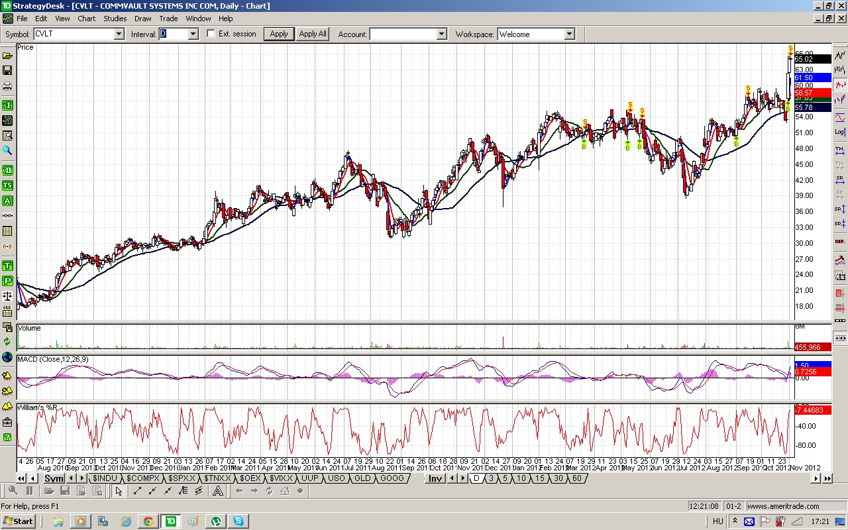Click the chart scroll-to-start button
The height and width of the screenshot is (530, 848).
pyautogui.click(x=21, y=478)
